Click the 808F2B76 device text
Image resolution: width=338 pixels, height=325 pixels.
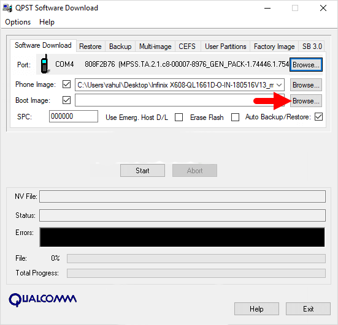coord(100,64)
